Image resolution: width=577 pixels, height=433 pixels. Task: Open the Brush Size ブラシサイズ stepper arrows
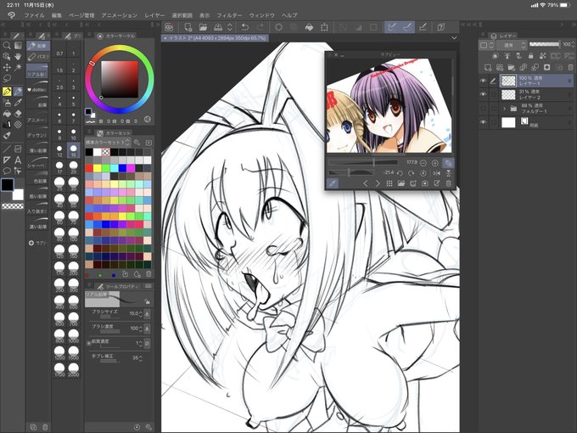(x=141, y=313)
